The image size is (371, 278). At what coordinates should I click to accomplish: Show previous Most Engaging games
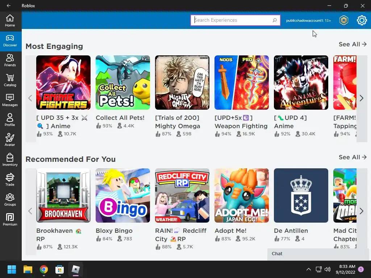pyautogui.click(x=30, y=98)
